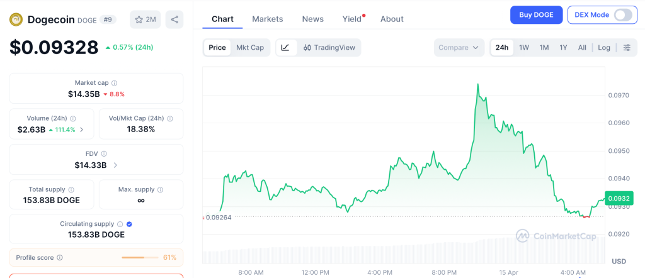The image size is (645, 278).
Task: Expand Volume (24h) details arrow
Action: click(82, 130)
